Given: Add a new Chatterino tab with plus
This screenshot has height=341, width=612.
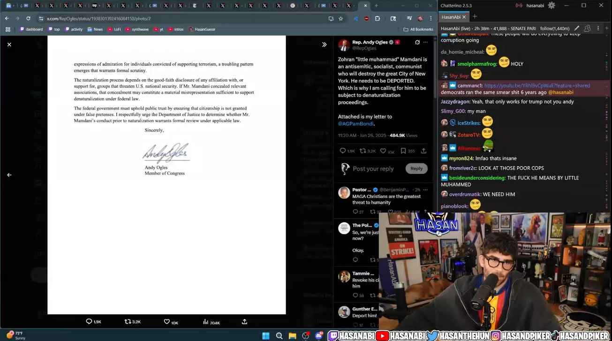Looking at the screenshot, I should click(x=475, y=17).
